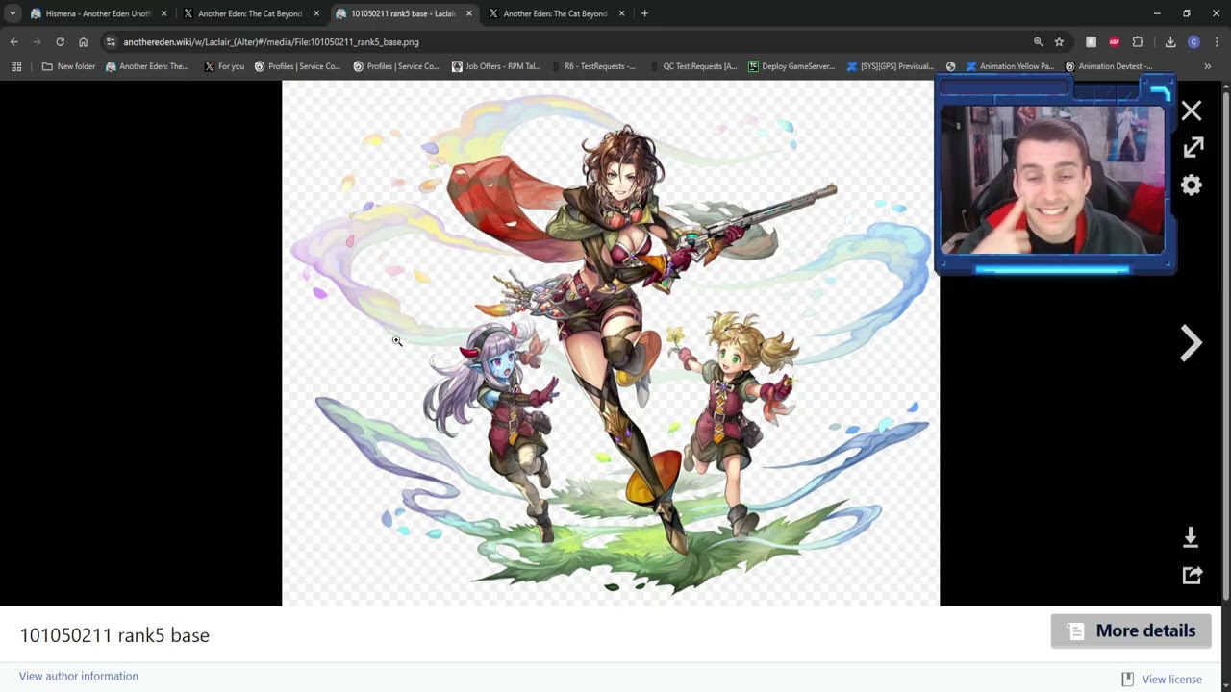Open media viewer settings gear
The height and width of the screenshot is (692, 1231).
pyautogui.click(x=1192, y=185)
